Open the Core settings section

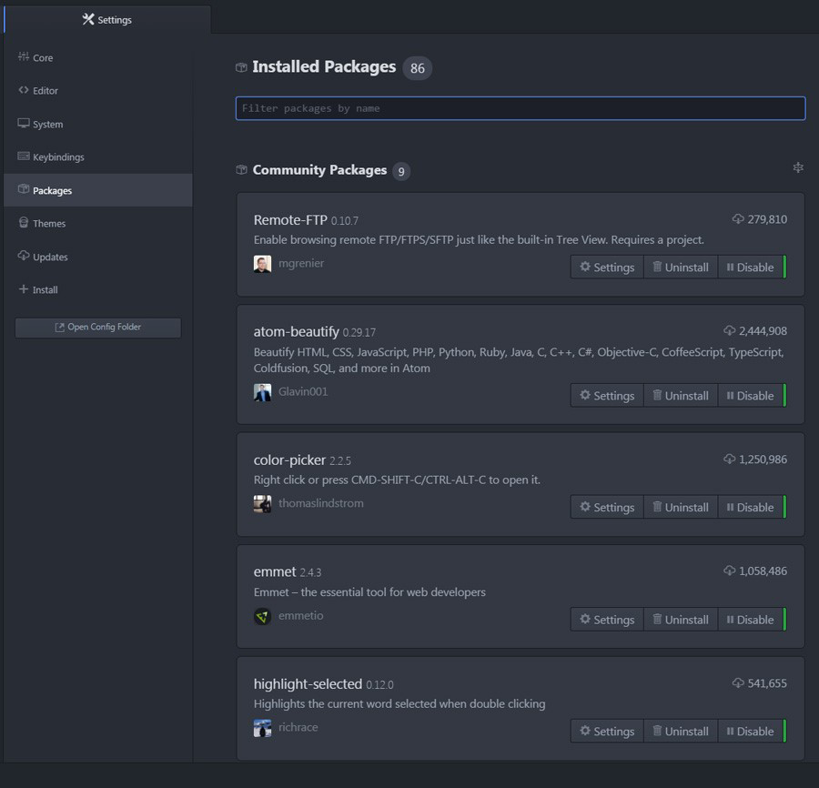pos(97,57)
